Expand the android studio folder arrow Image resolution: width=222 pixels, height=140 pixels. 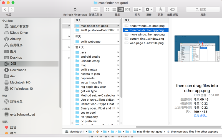pos(118,57)
